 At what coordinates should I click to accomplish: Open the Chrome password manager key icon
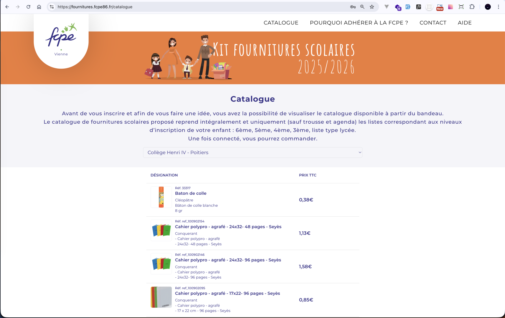tap(353, 6)
